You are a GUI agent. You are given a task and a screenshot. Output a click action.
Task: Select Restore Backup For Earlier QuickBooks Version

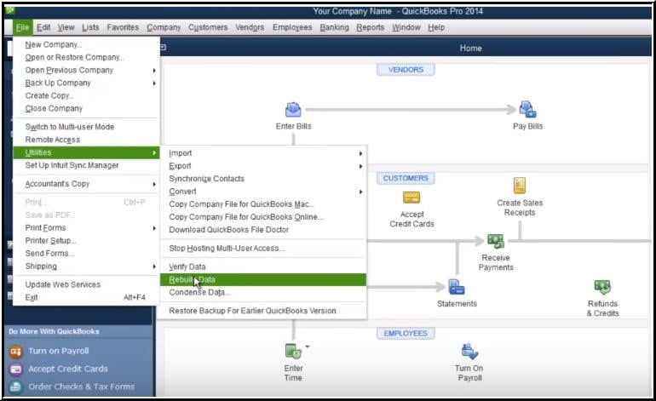[x=263, y=311]
